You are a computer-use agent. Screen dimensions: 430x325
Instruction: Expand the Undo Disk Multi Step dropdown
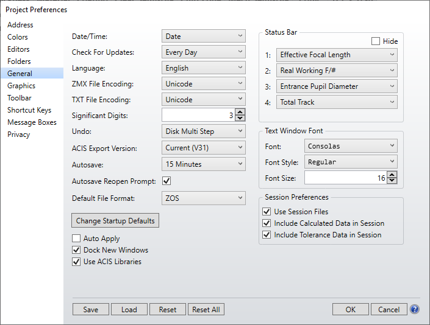(203, 131)
